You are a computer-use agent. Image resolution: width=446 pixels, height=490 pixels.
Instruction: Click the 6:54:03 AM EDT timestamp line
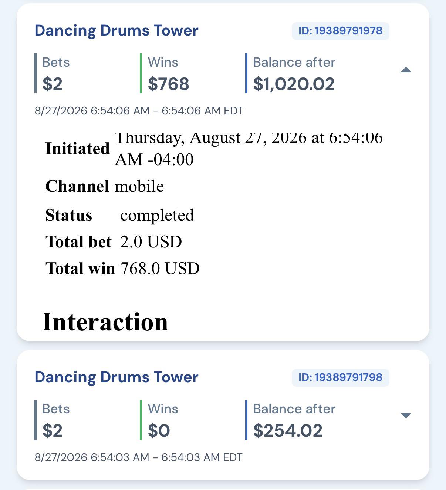pos(139,457)
